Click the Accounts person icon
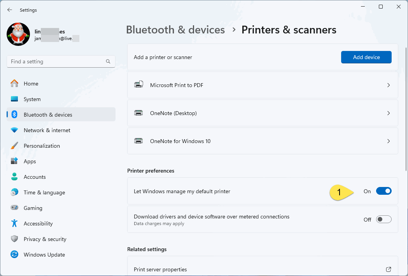This screenshot has width=408, height=276. click(14, 177)
